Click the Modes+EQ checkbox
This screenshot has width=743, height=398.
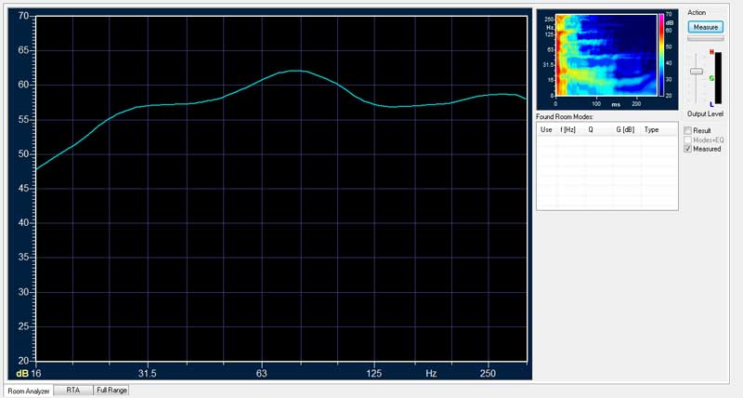(x=687, y=139)
